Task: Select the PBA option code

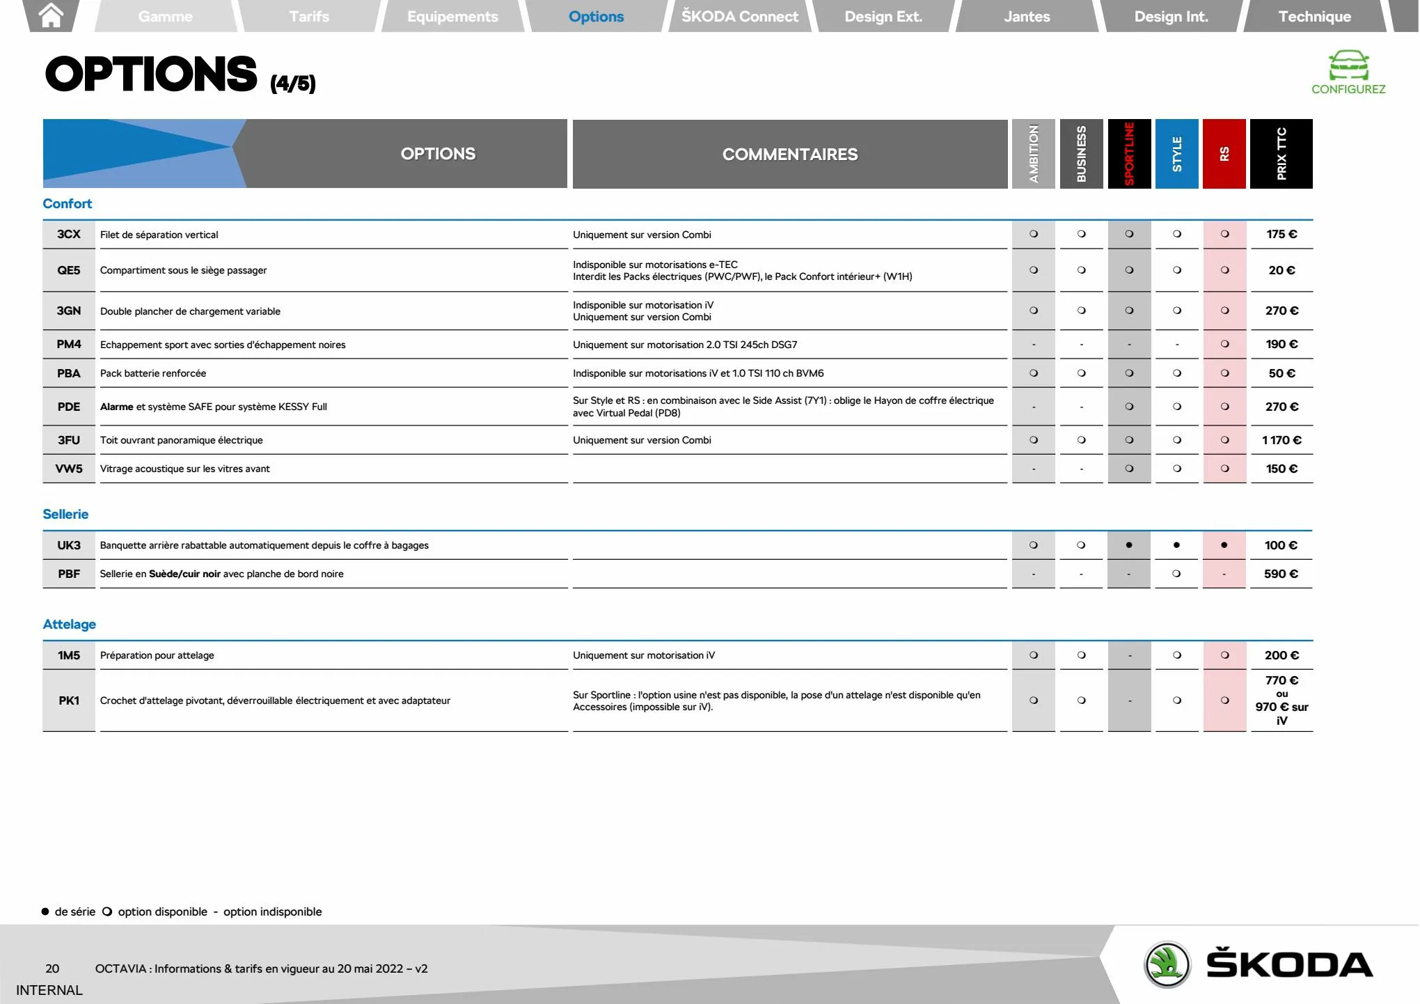Action: [69, 373]
